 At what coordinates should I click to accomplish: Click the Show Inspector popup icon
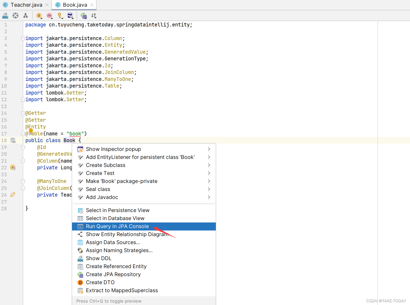(80, 149)
